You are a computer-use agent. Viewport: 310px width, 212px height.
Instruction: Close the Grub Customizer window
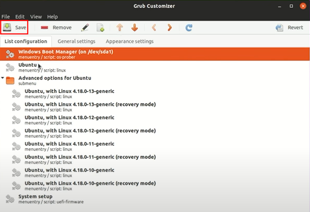coord(303,6)
